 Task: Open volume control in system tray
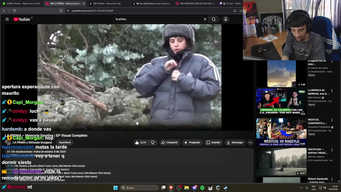[x=324, y=188]
